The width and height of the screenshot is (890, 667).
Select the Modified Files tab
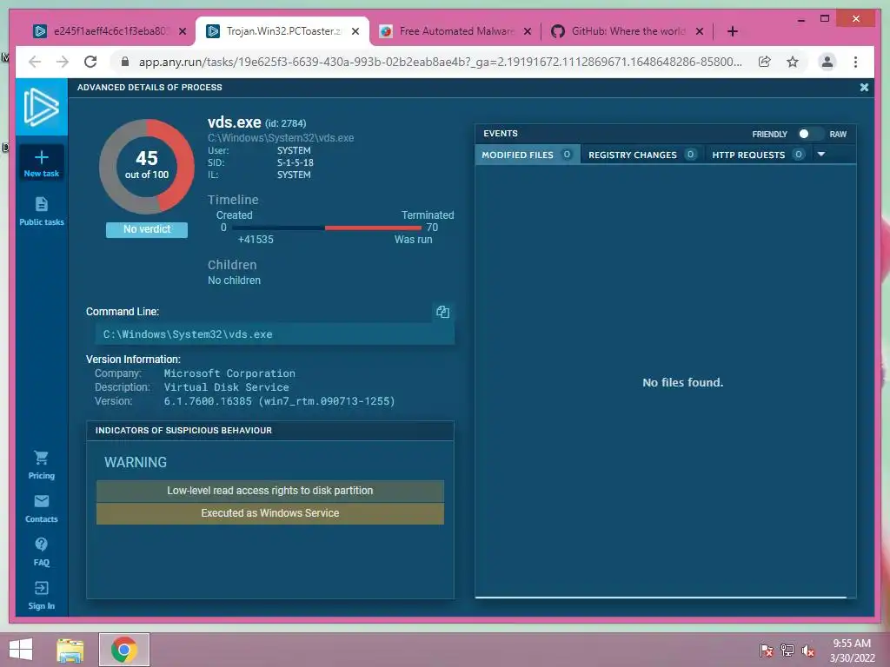528,155
